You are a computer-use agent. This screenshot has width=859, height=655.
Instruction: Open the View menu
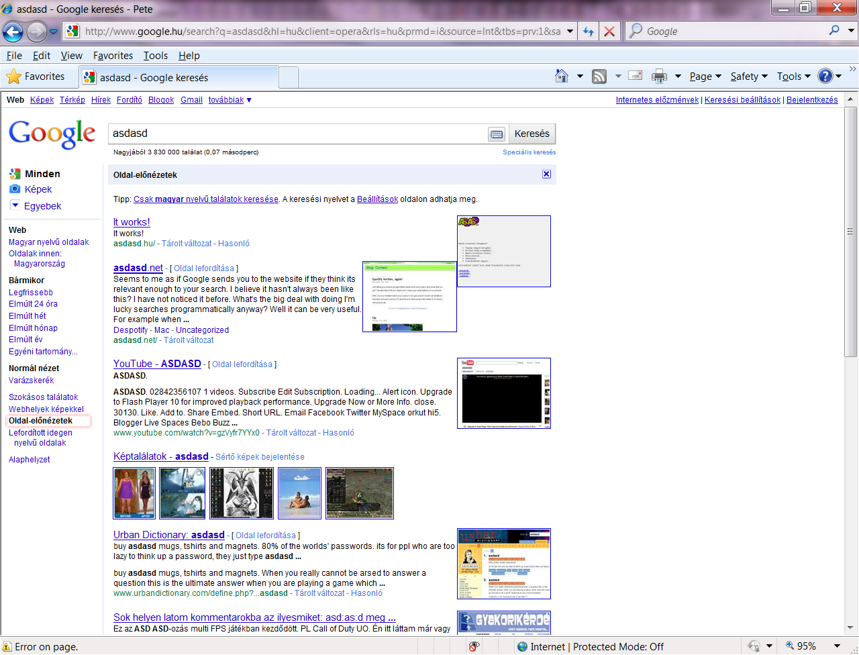[x=72, y=56]
